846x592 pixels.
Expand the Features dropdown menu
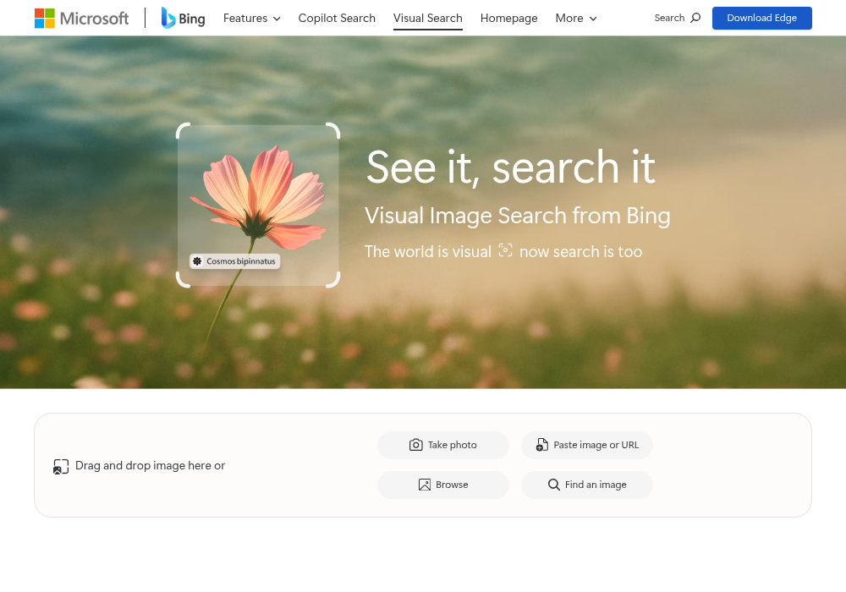click(x=252, y=19)
